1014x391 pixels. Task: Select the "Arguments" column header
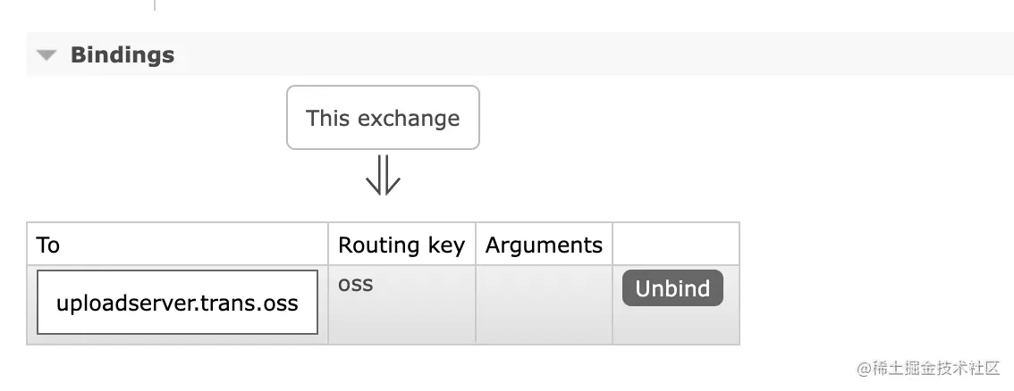(544, 245)
